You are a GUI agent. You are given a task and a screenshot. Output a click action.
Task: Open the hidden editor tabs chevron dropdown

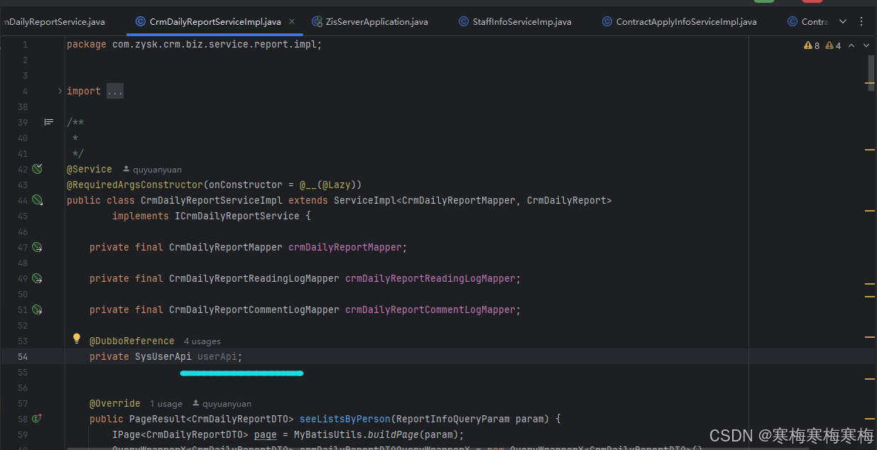pos(843,21)
